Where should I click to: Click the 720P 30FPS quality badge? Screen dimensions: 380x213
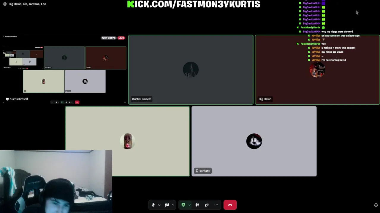108,38
